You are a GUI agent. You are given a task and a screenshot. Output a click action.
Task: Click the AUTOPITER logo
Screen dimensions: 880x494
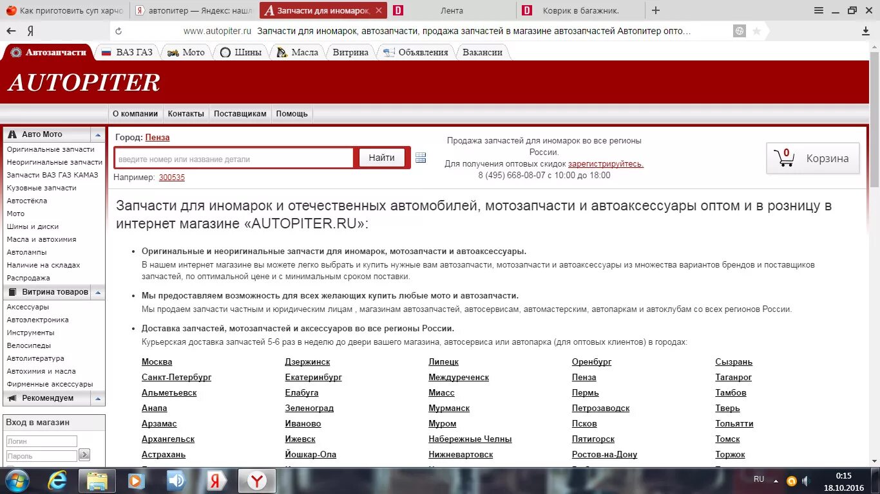[84, 82]
